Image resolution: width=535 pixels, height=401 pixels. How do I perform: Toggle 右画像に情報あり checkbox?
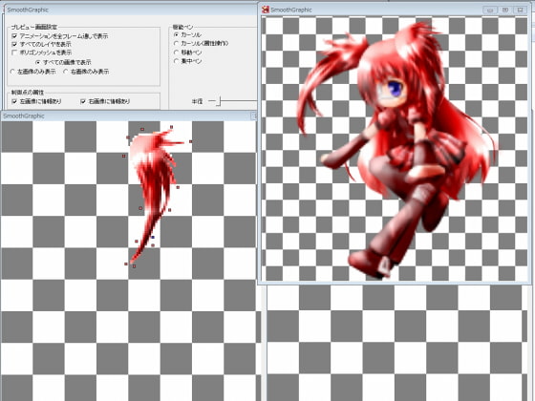(x=83, y=101)
